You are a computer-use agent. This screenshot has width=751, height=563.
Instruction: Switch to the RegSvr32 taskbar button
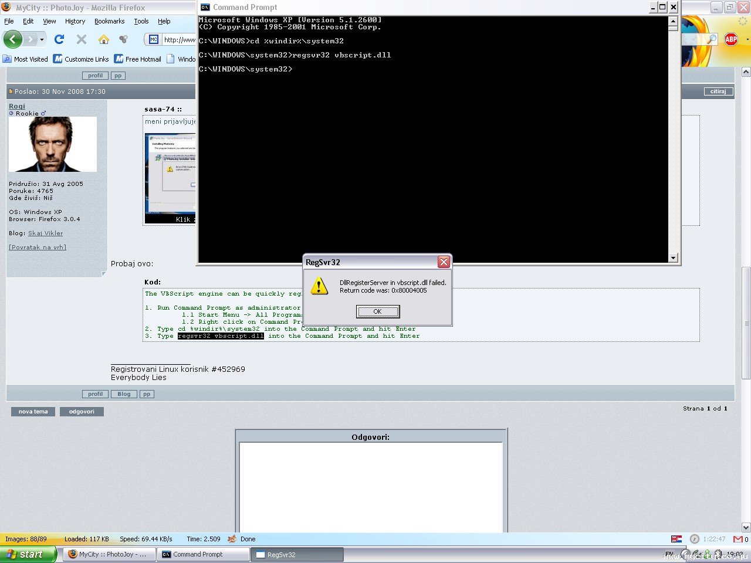tap(297, 554)
